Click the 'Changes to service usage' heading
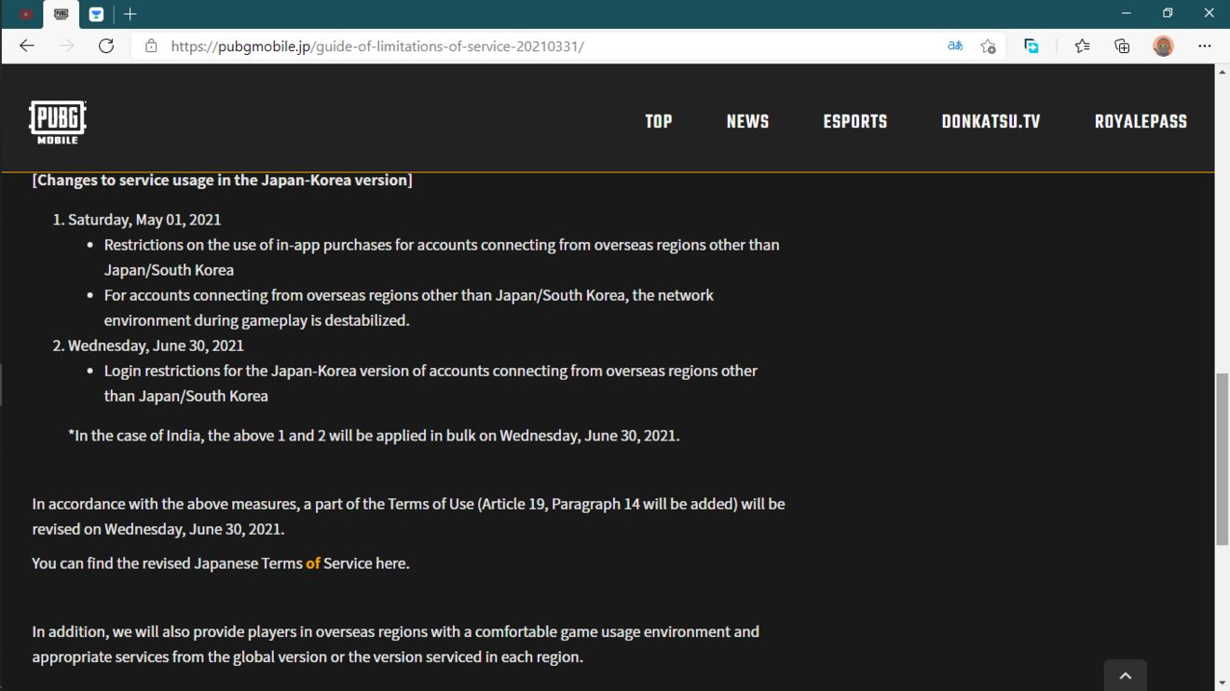 [222, 180]
